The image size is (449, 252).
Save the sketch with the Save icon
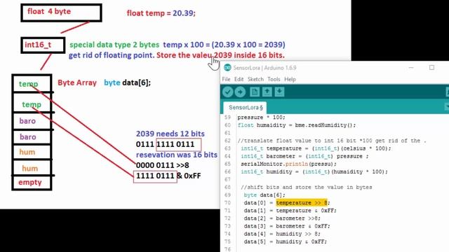(279, 92)
